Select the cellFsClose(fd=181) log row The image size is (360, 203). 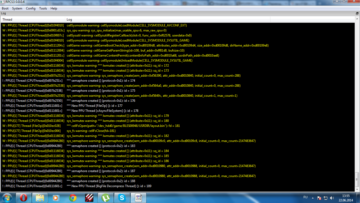(178, 131)
